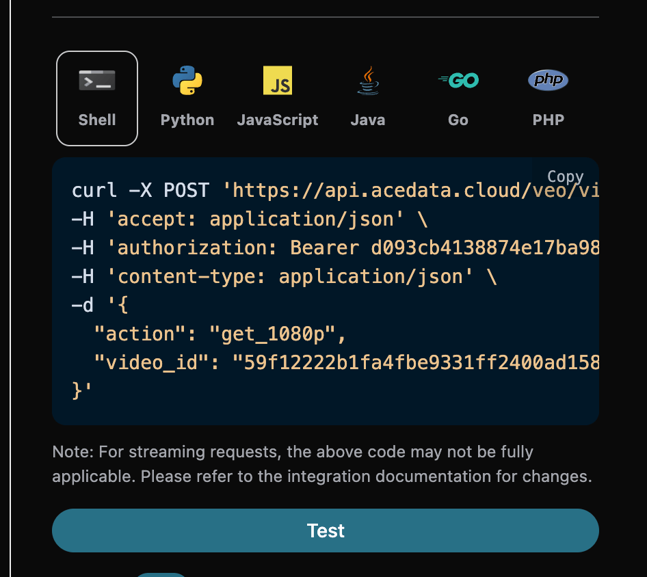Click the "video_id" value line
This screenshot has width=647, height=577.
(x=347, y=363)
